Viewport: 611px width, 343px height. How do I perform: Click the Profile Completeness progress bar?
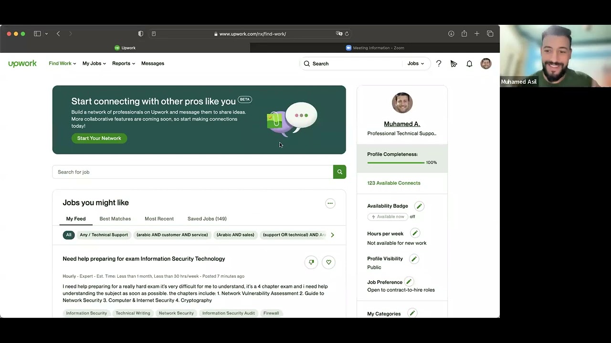(396, 163)
